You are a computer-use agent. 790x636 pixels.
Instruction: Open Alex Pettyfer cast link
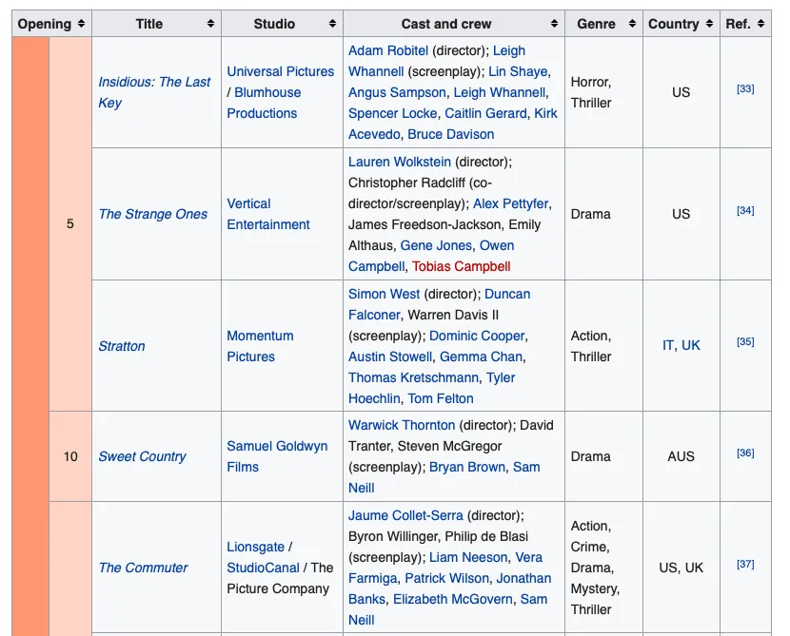(510, 203)
